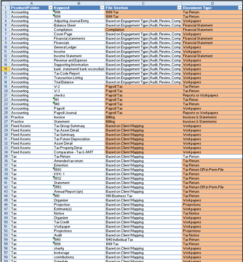Open the Document Type filter dropdown
Viewport: 243px width, 262px height.
pyautogui.click(x=240, y=8)
